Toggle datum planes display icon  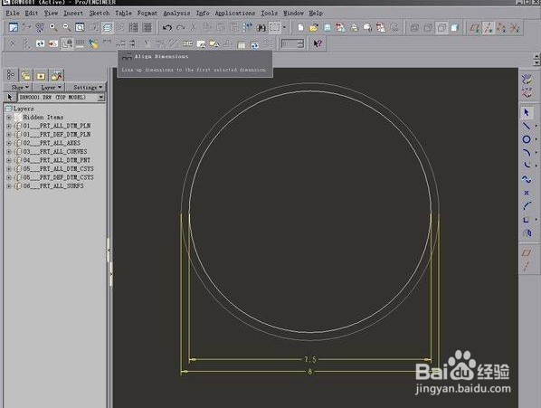pyautogui.click(x=475, y=27)
